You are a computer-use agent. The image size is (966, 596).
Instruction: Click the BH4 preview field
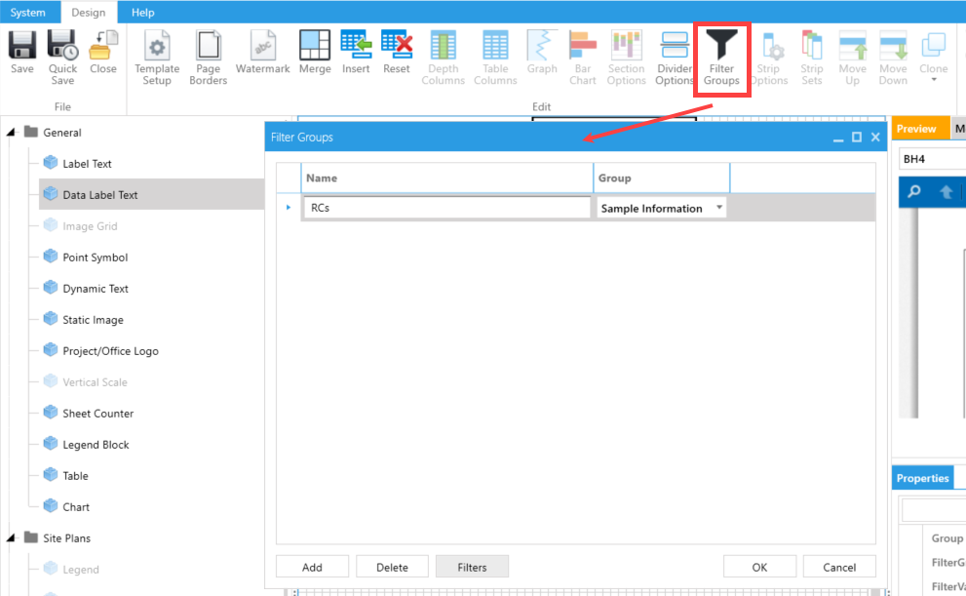[932, 159]
